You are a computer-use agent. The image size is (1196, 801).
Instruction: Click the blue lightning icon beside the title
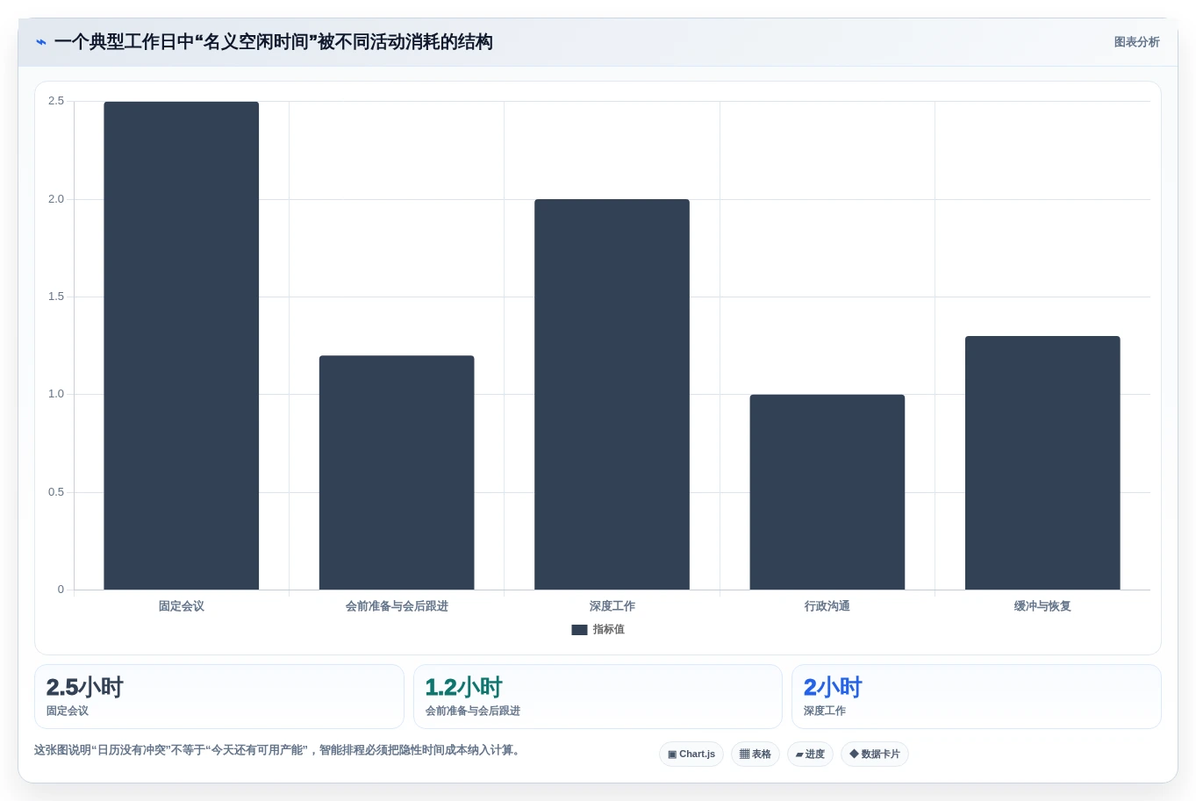(x=41, y=42)
